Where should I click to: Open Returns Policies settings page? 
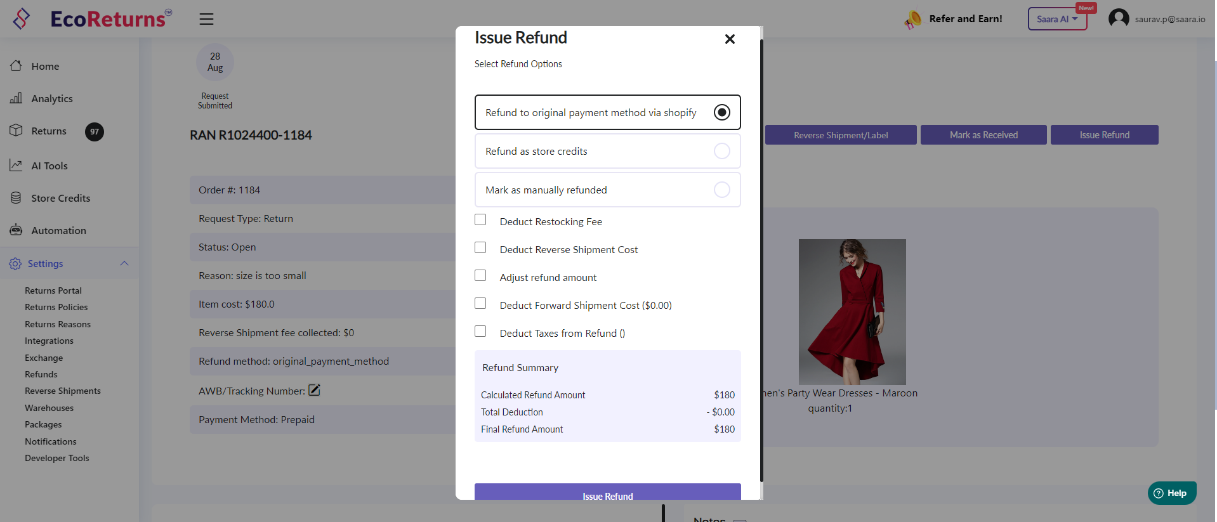pos(56,307)
